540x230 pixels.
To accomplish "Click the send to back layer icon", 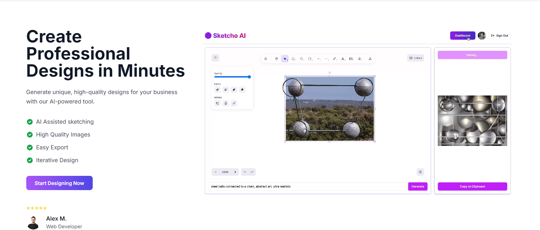I will [x=217, y=90].
